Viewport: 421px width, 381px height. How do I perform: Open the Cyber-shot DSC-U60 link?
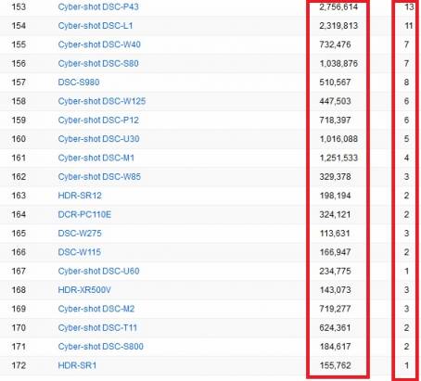[x=98, y=271]
